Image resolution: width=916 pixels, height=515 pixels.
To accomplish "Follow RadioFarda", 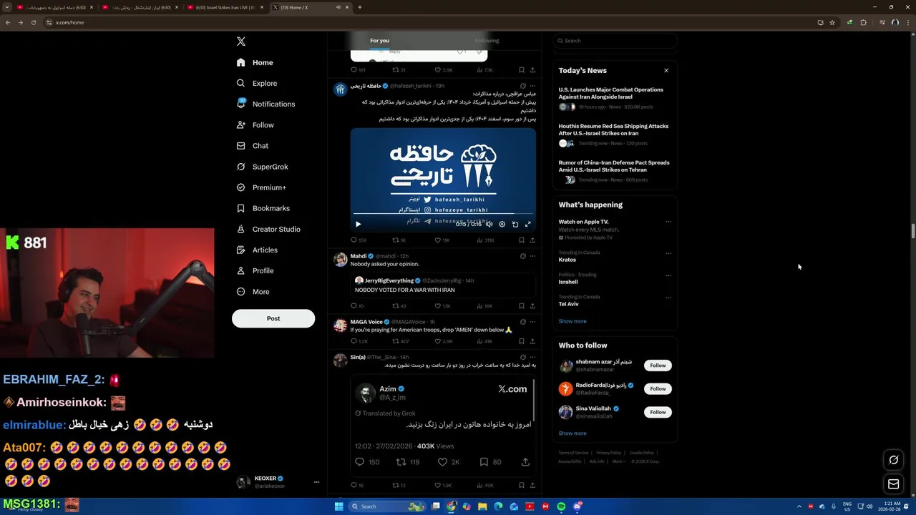I will (x=658, y=388).
